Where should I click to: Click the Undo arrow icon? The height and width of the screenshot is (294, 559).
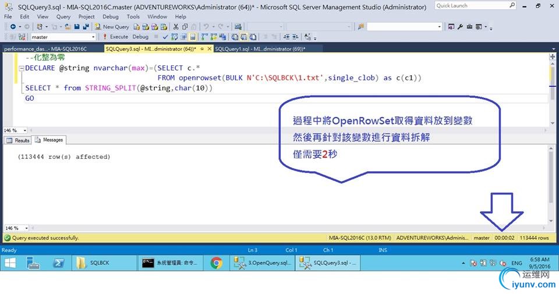coord(206,27)
